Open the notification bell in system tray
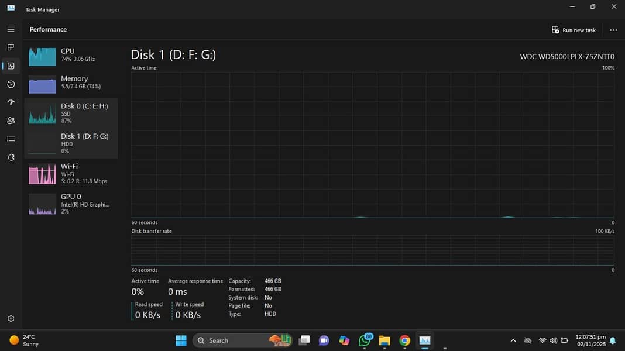625x351 pixels. click(x=613, y=340)
